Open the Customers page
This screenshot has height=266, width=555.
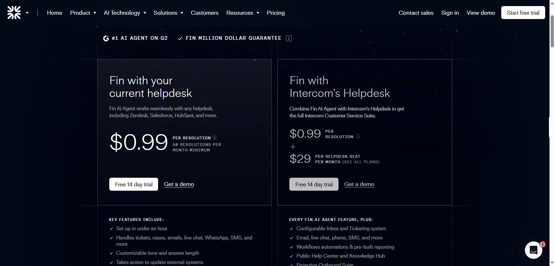coord(205,13)
